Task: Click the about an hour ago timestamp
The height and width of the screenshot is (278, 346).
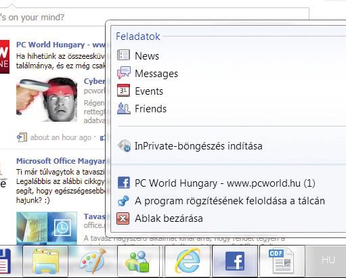Action: point(61,137)
